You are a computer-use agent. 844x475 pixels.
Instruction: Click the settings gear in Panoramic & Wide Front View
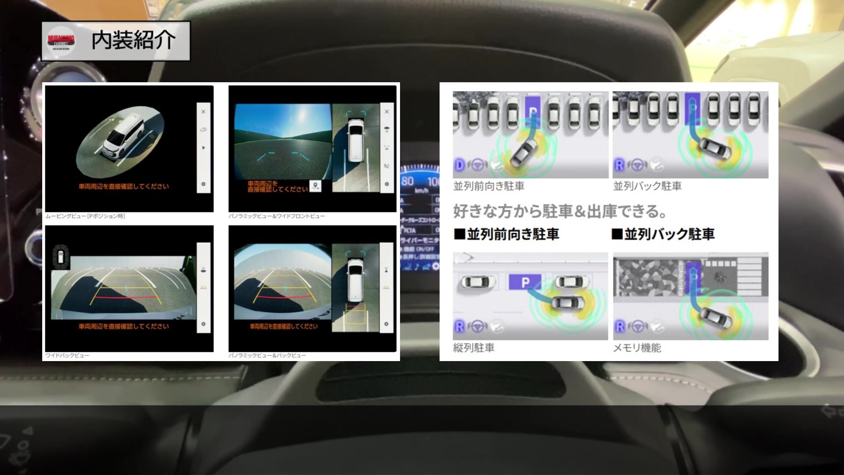click(386, 184)
